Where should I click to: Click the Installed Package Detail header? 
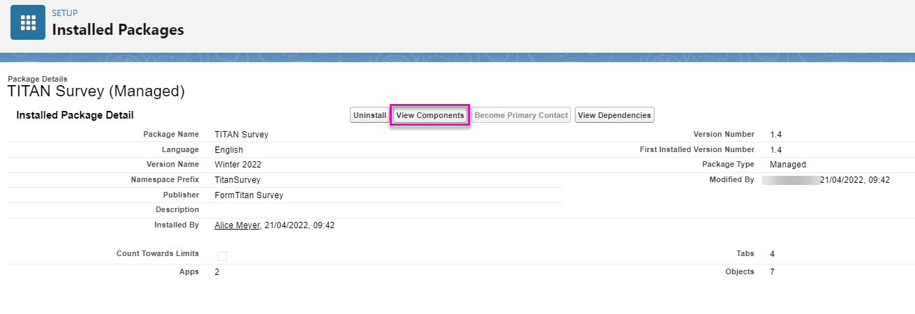click(75, 115)
